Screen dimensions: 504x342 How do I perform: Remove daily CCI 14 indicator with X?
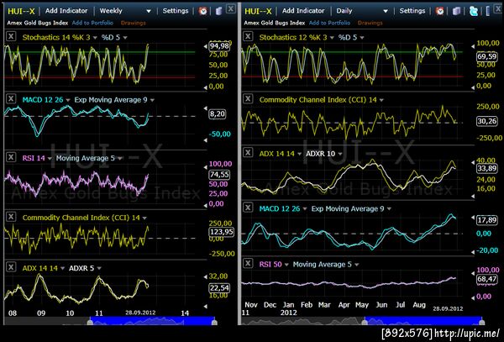[x=248, y=98]
